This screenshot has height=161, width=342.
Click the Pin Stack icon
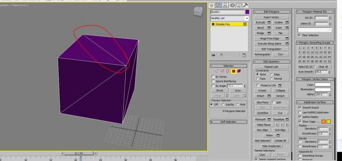click(x=213, y=55)
